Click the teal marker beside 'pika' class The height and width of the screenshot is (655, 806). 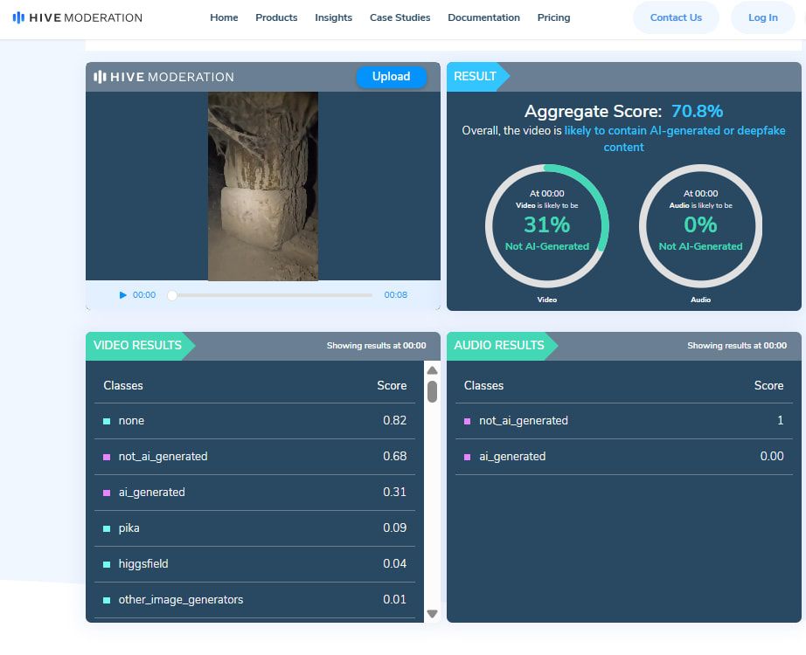coord(107,528)
